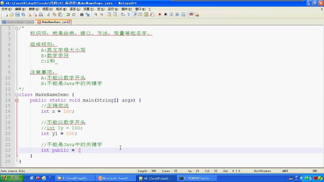Click the Save All toolbar icon

tap(23, 14)
